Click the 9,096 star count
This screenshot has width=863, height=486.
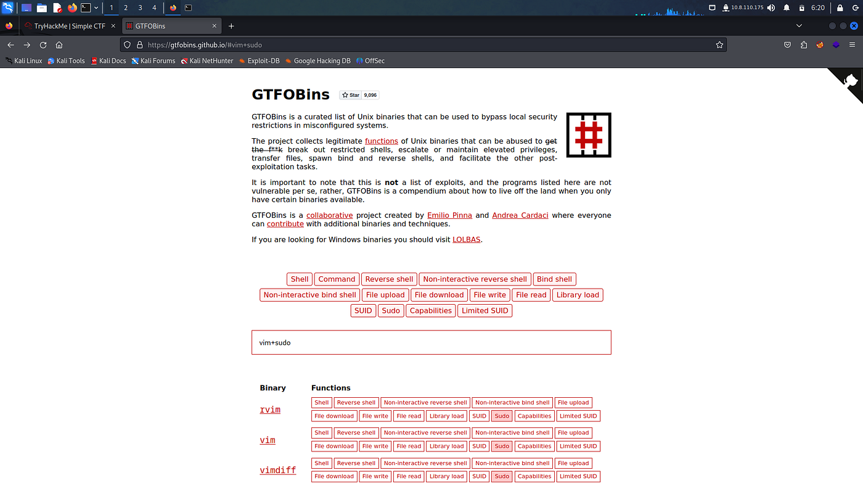click(370, 95)
